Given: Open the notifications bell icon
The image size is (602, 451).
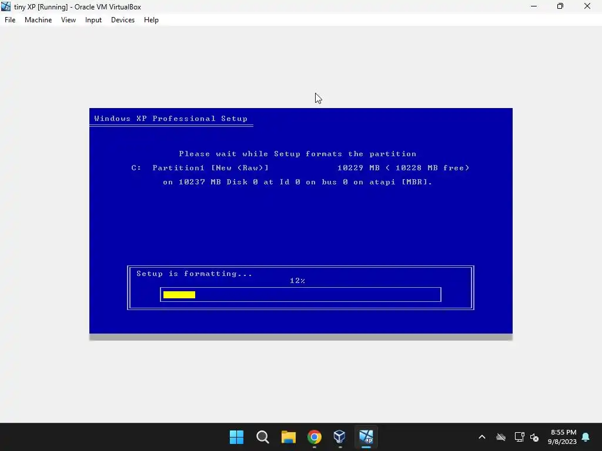Looking at the screenshot, I should pos(586,437).
